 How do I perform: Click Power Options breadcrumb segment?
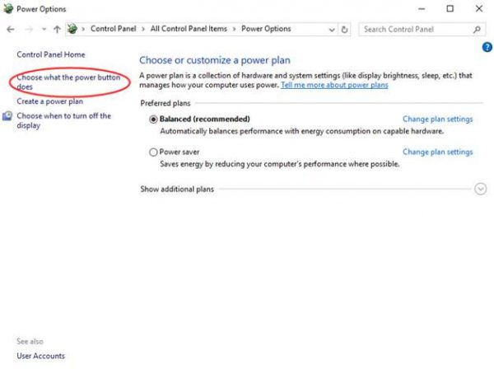click(x=266, y=29)
